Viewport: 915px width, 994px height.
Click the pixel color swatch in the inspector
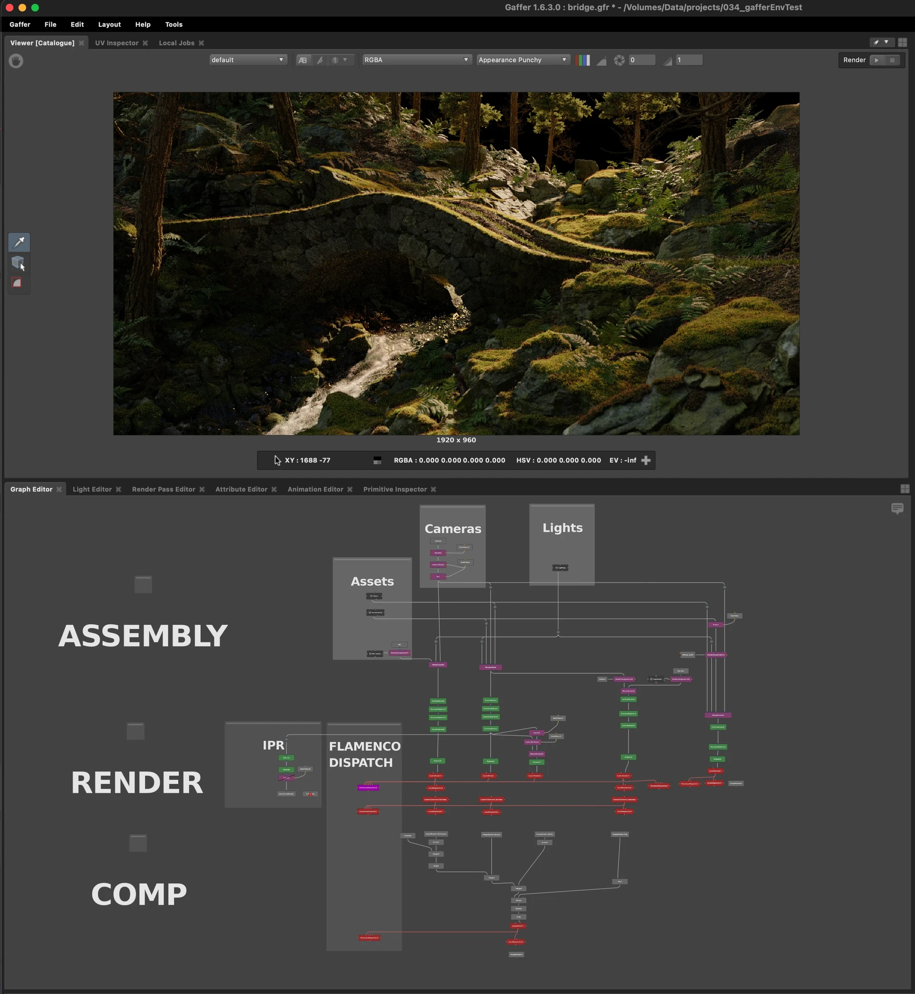point(377,460)
